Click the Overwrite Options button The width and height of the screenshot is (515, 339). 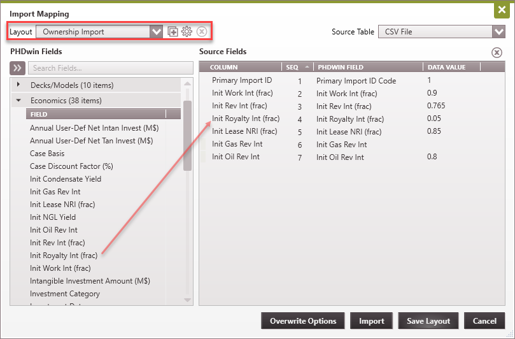pos(303,321)
